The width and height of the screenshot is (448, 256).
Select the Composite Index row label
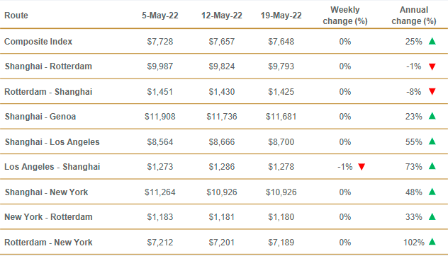38,42
